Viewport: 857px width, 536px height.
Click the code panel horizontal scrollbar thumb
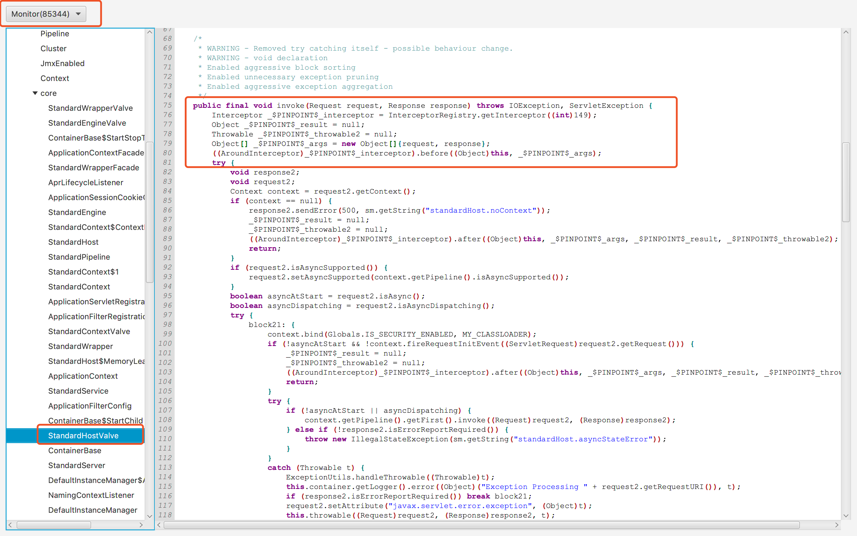(482, 525)
